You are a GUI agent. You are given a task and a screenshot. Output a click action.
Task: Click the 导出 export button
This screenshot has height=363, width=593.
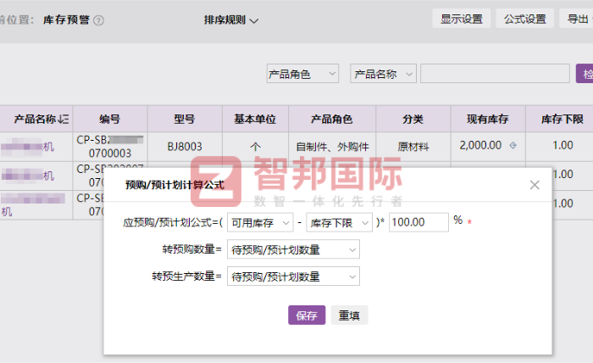578,19
